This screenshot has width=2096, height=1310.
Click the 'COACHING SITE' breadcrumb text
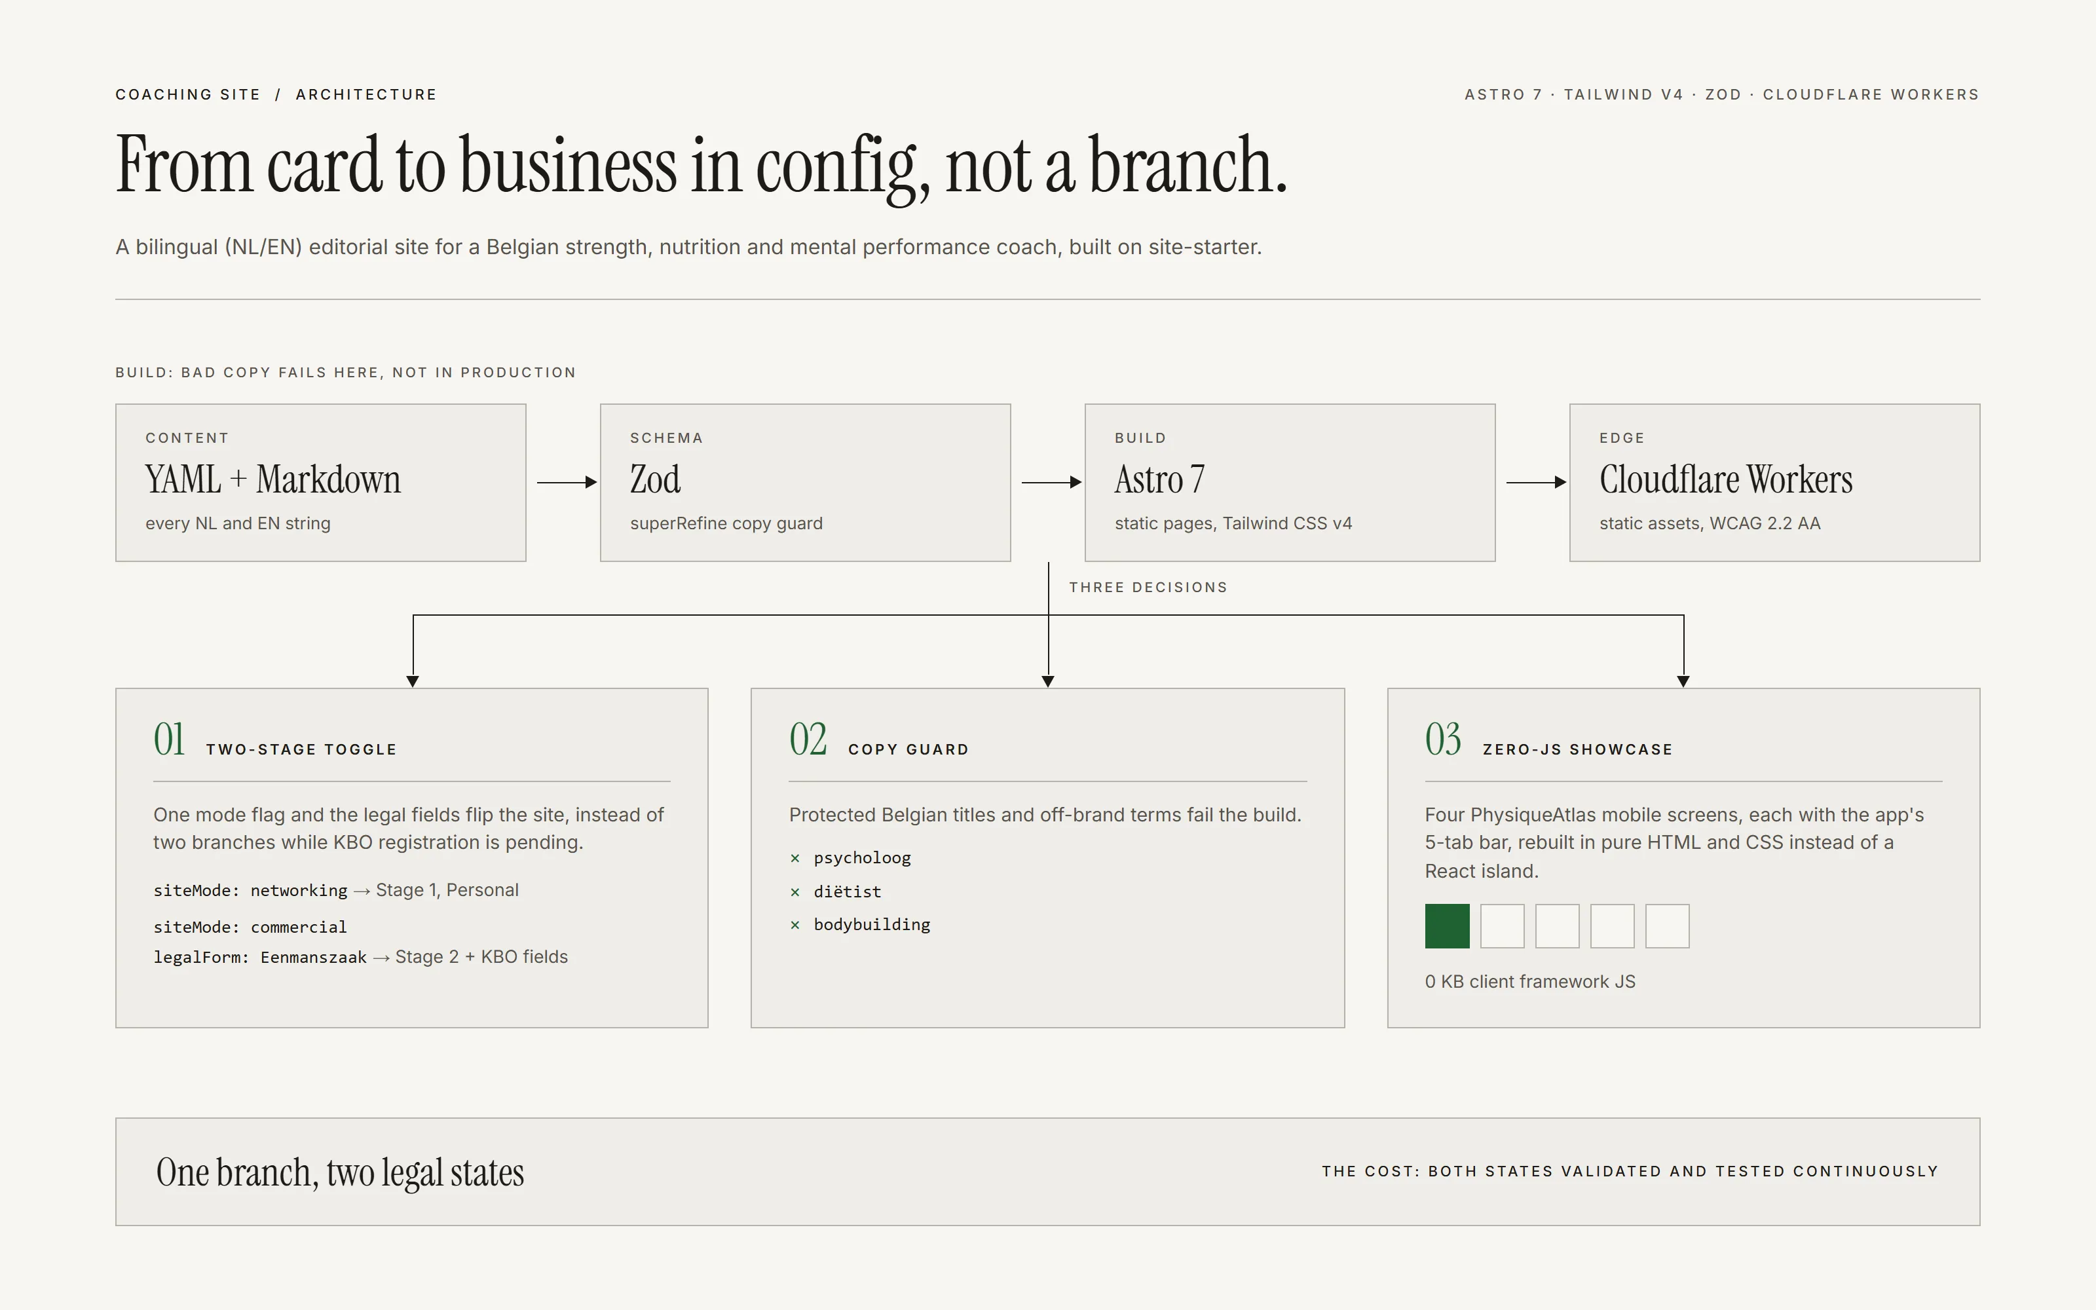tap(188, 94)
